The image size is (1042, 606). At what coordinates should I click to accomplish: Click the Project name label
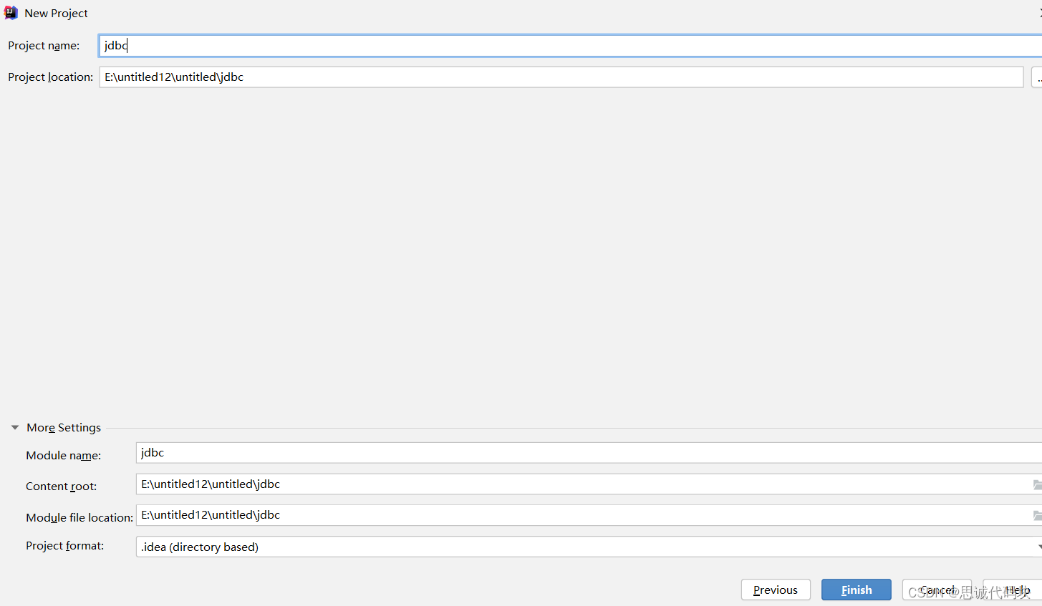click(x=44, y=46)
